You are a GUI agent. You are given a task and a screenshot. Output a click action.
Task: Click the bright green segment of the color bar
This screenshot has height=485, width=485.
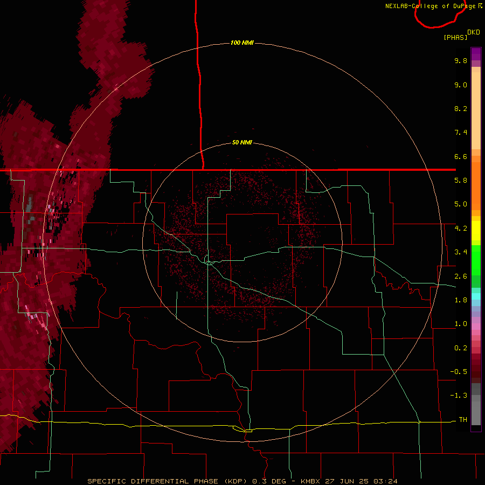click(x=476, y=260)
